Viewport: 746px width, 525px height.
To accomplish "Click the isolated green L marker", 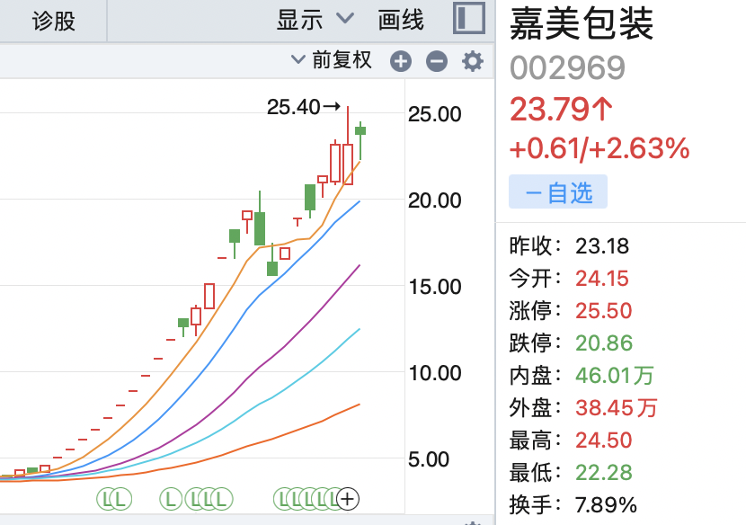I will click(170, 497).
